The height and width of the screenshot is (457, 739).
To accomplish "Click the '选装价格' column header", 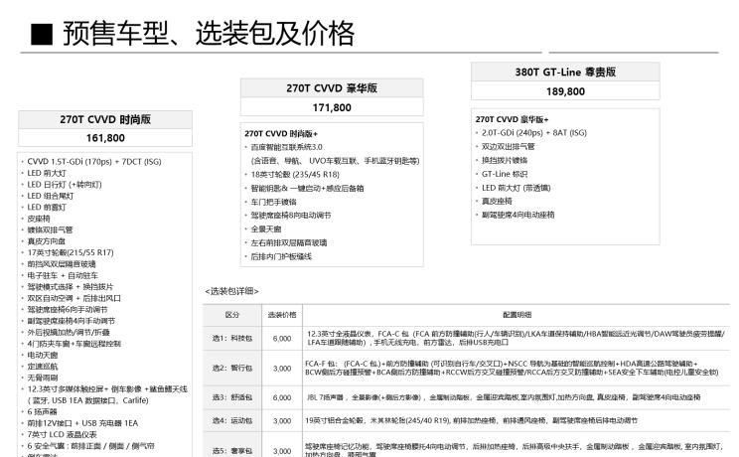I will click(282, 315).
